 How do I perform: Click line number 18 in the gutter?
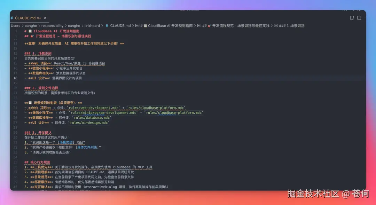coord(15,78)
